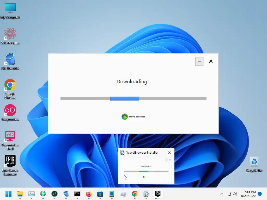Open File Explorer from the taskbar
The image size is (267, 200).
tap(20, 194)
